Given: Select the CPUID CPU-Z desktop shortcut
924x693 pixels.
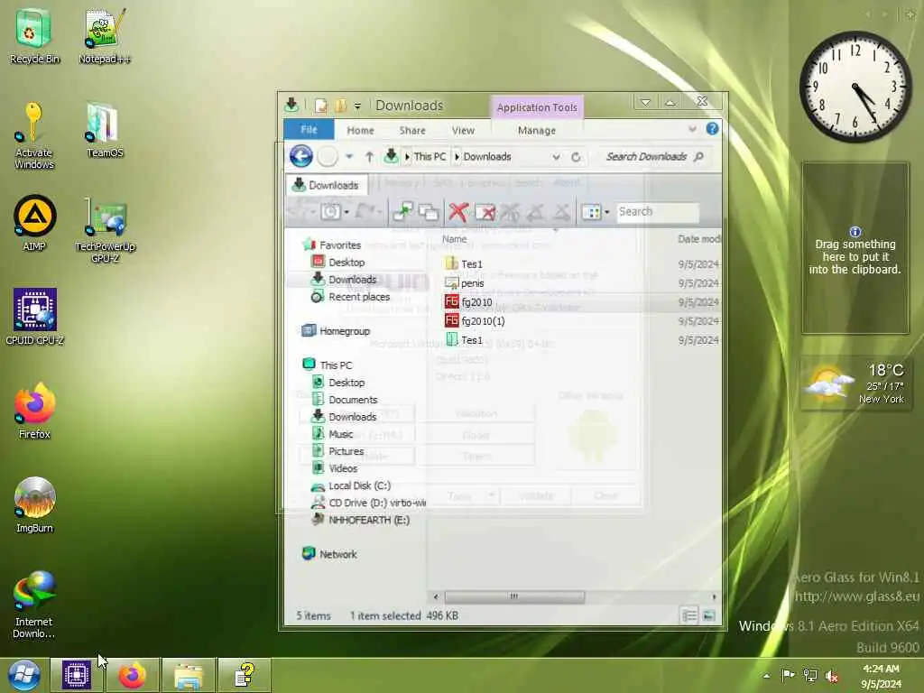Looking at the screenshot, I should (x=34, y=317).
